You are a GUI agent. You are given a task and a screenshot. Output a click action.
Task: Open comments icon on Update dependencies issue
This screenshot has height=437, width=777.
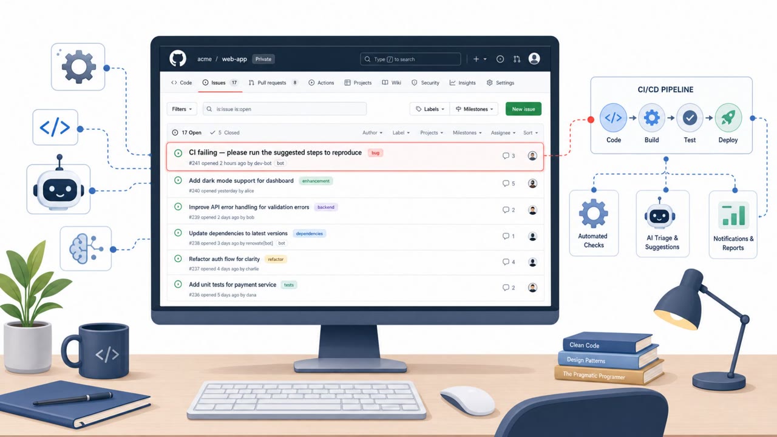506,236
